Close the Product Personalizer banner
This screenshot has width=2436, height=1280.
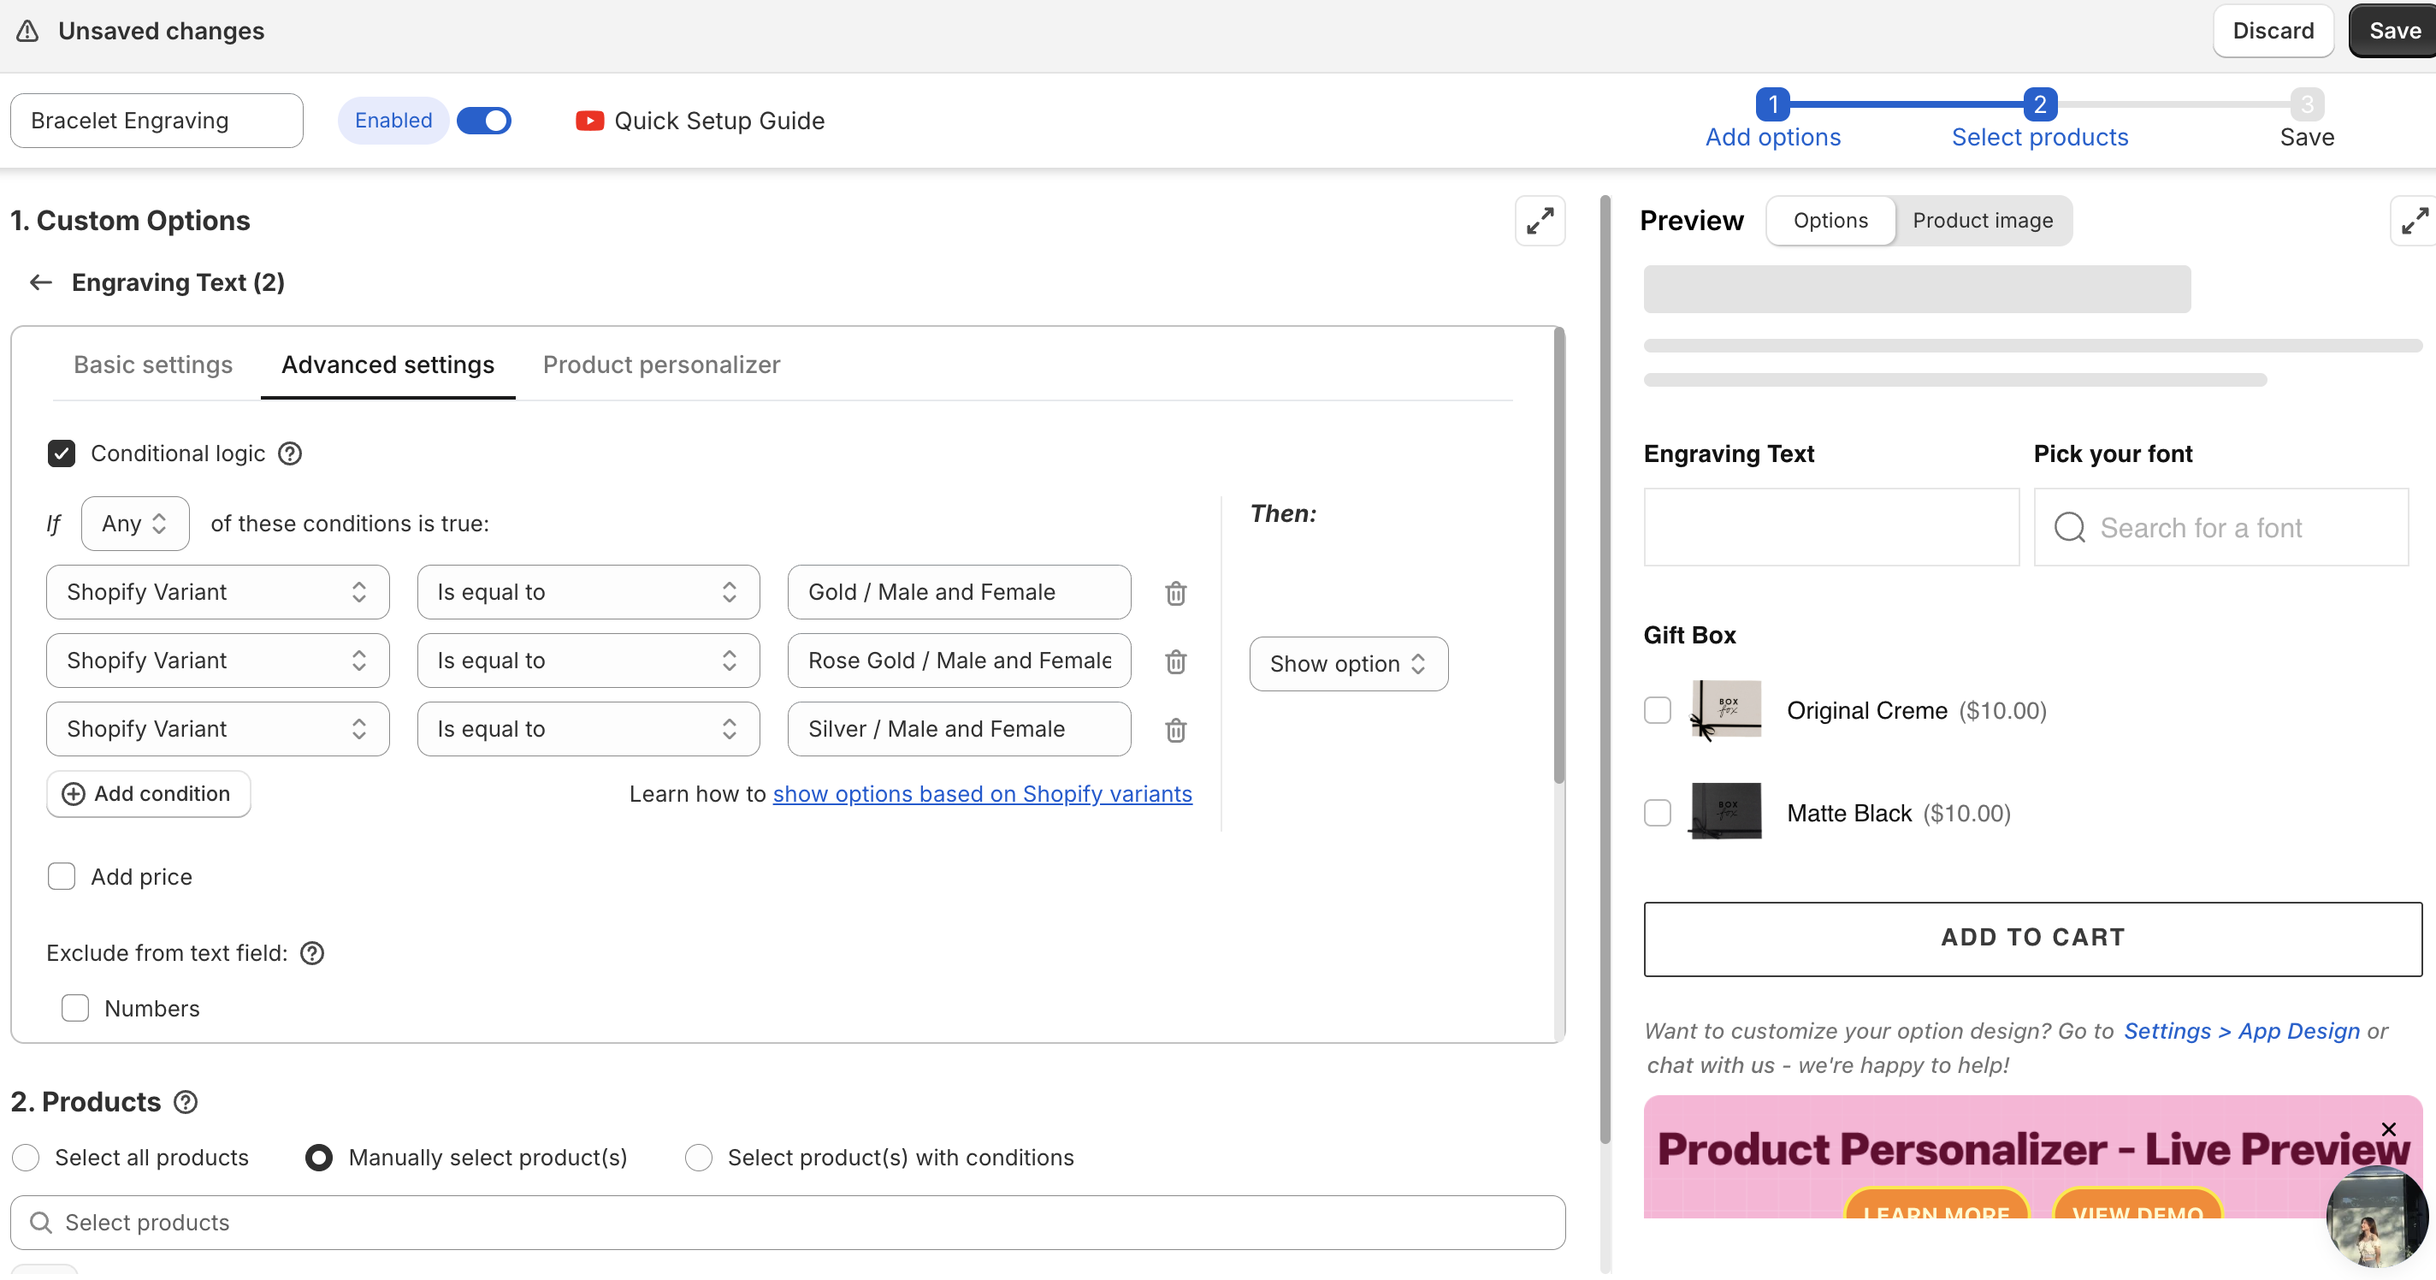(2388, 1129)
